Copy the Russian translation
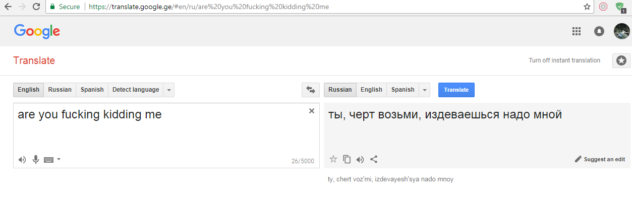 tap(347, 159)
